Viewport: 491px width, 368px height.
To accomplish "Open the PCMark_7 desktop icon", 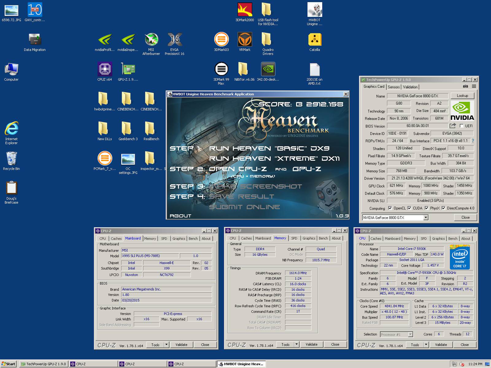I will 105,161.
